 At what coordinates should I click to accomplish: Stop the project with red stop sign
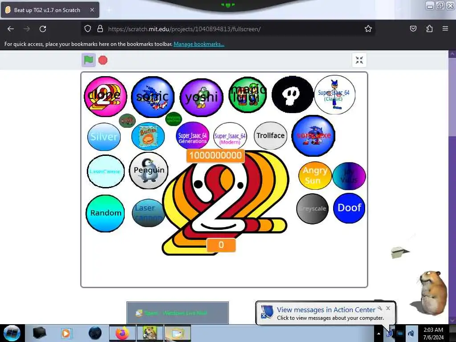click(103, 60)
